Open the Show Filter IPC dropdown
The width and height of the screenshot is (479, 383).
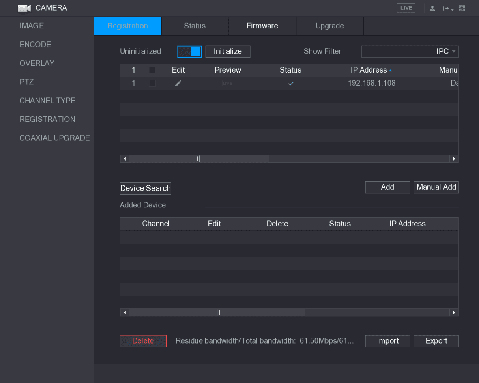pyautogui.click(x=410, y=51)
